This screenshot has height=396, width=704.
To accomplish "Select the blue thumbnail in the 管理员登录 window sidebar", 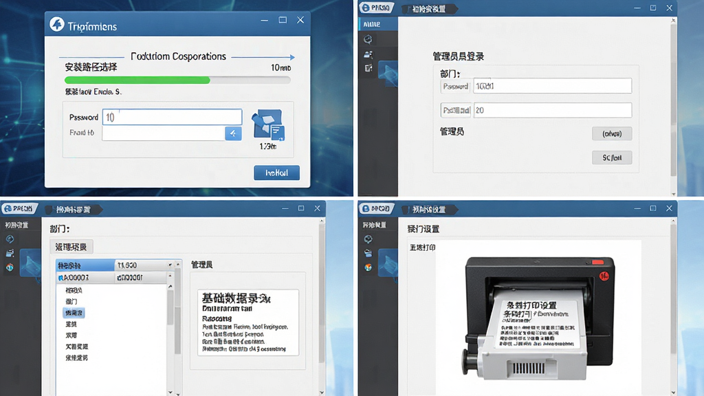I will coord(388,74).
